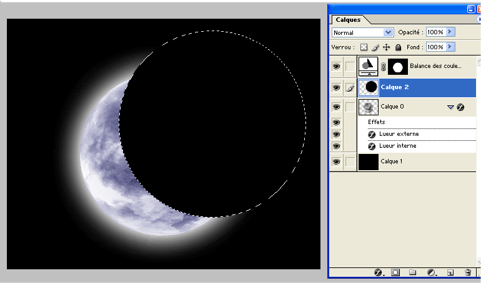Lock layer position with move icon

[387, 47]
